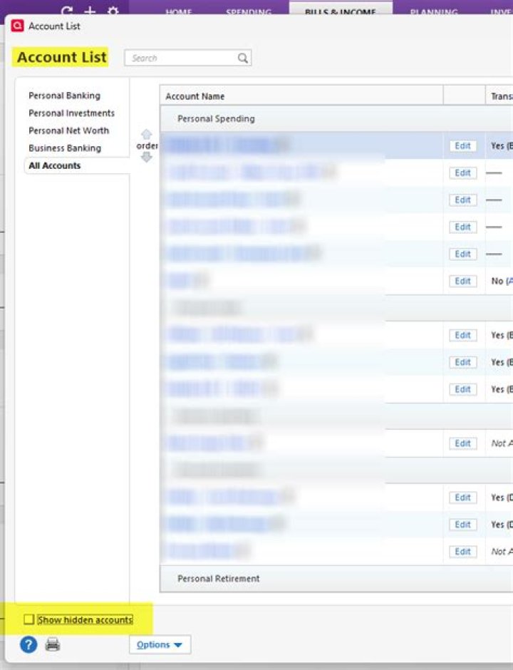Switch to the BILLS & INCOME tab

tap(341, 10)
